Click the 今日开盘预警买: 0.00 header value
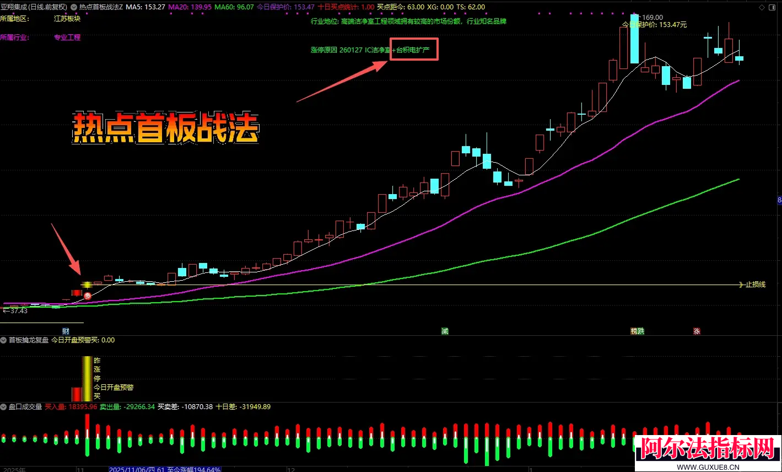The width and height of the screenshot is (782, 472). pos(83,340)
